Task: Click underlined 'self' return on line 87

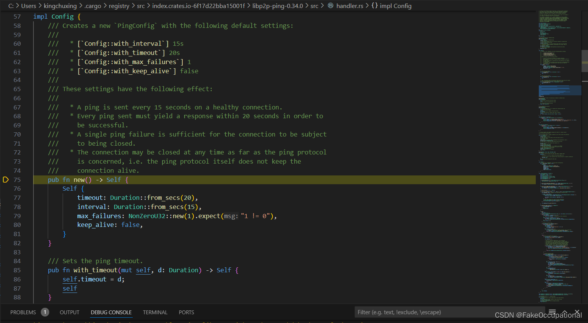Action: 70,288
